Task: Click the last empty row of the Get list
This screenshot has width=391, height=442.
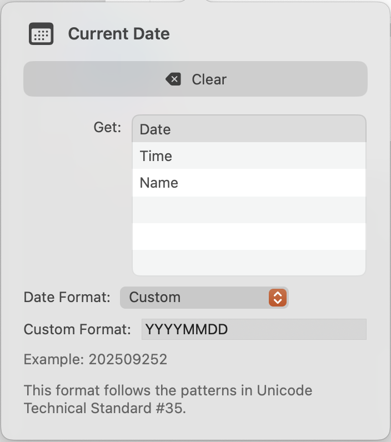Action: click(x=249, y=263)
